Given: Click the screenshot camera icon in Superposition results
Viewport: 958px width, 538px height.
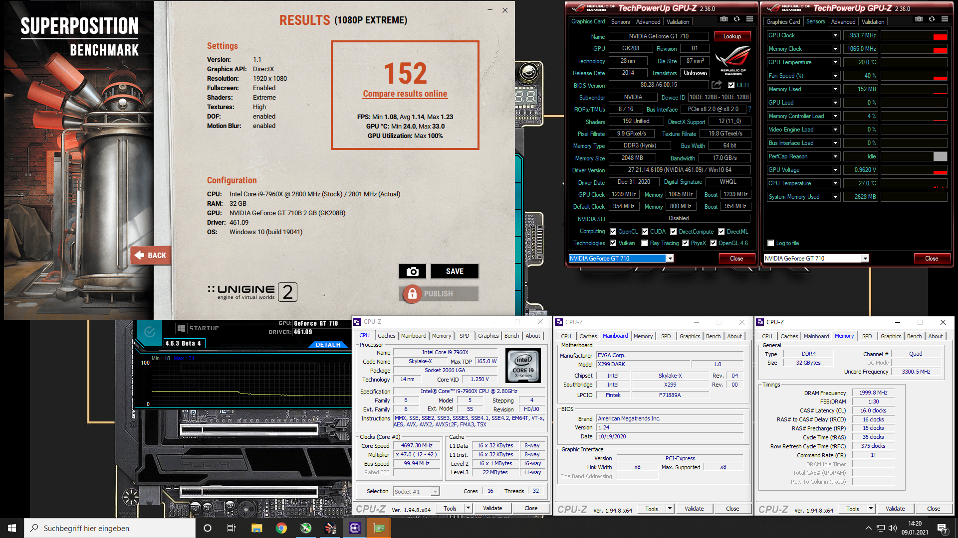Looking at the screenshot, I should (x=412, y=271).
